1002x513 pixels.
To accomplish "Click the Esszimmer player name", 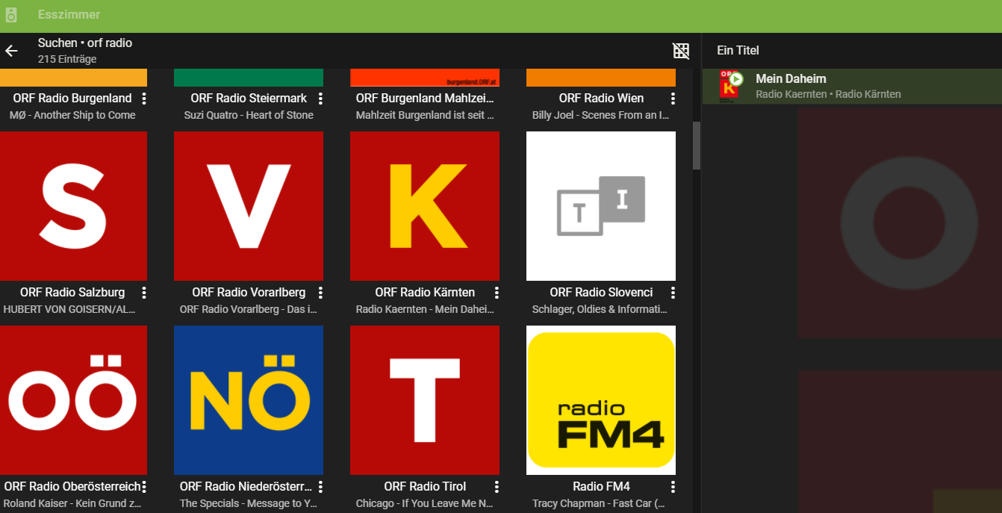I will coord(69,15).
